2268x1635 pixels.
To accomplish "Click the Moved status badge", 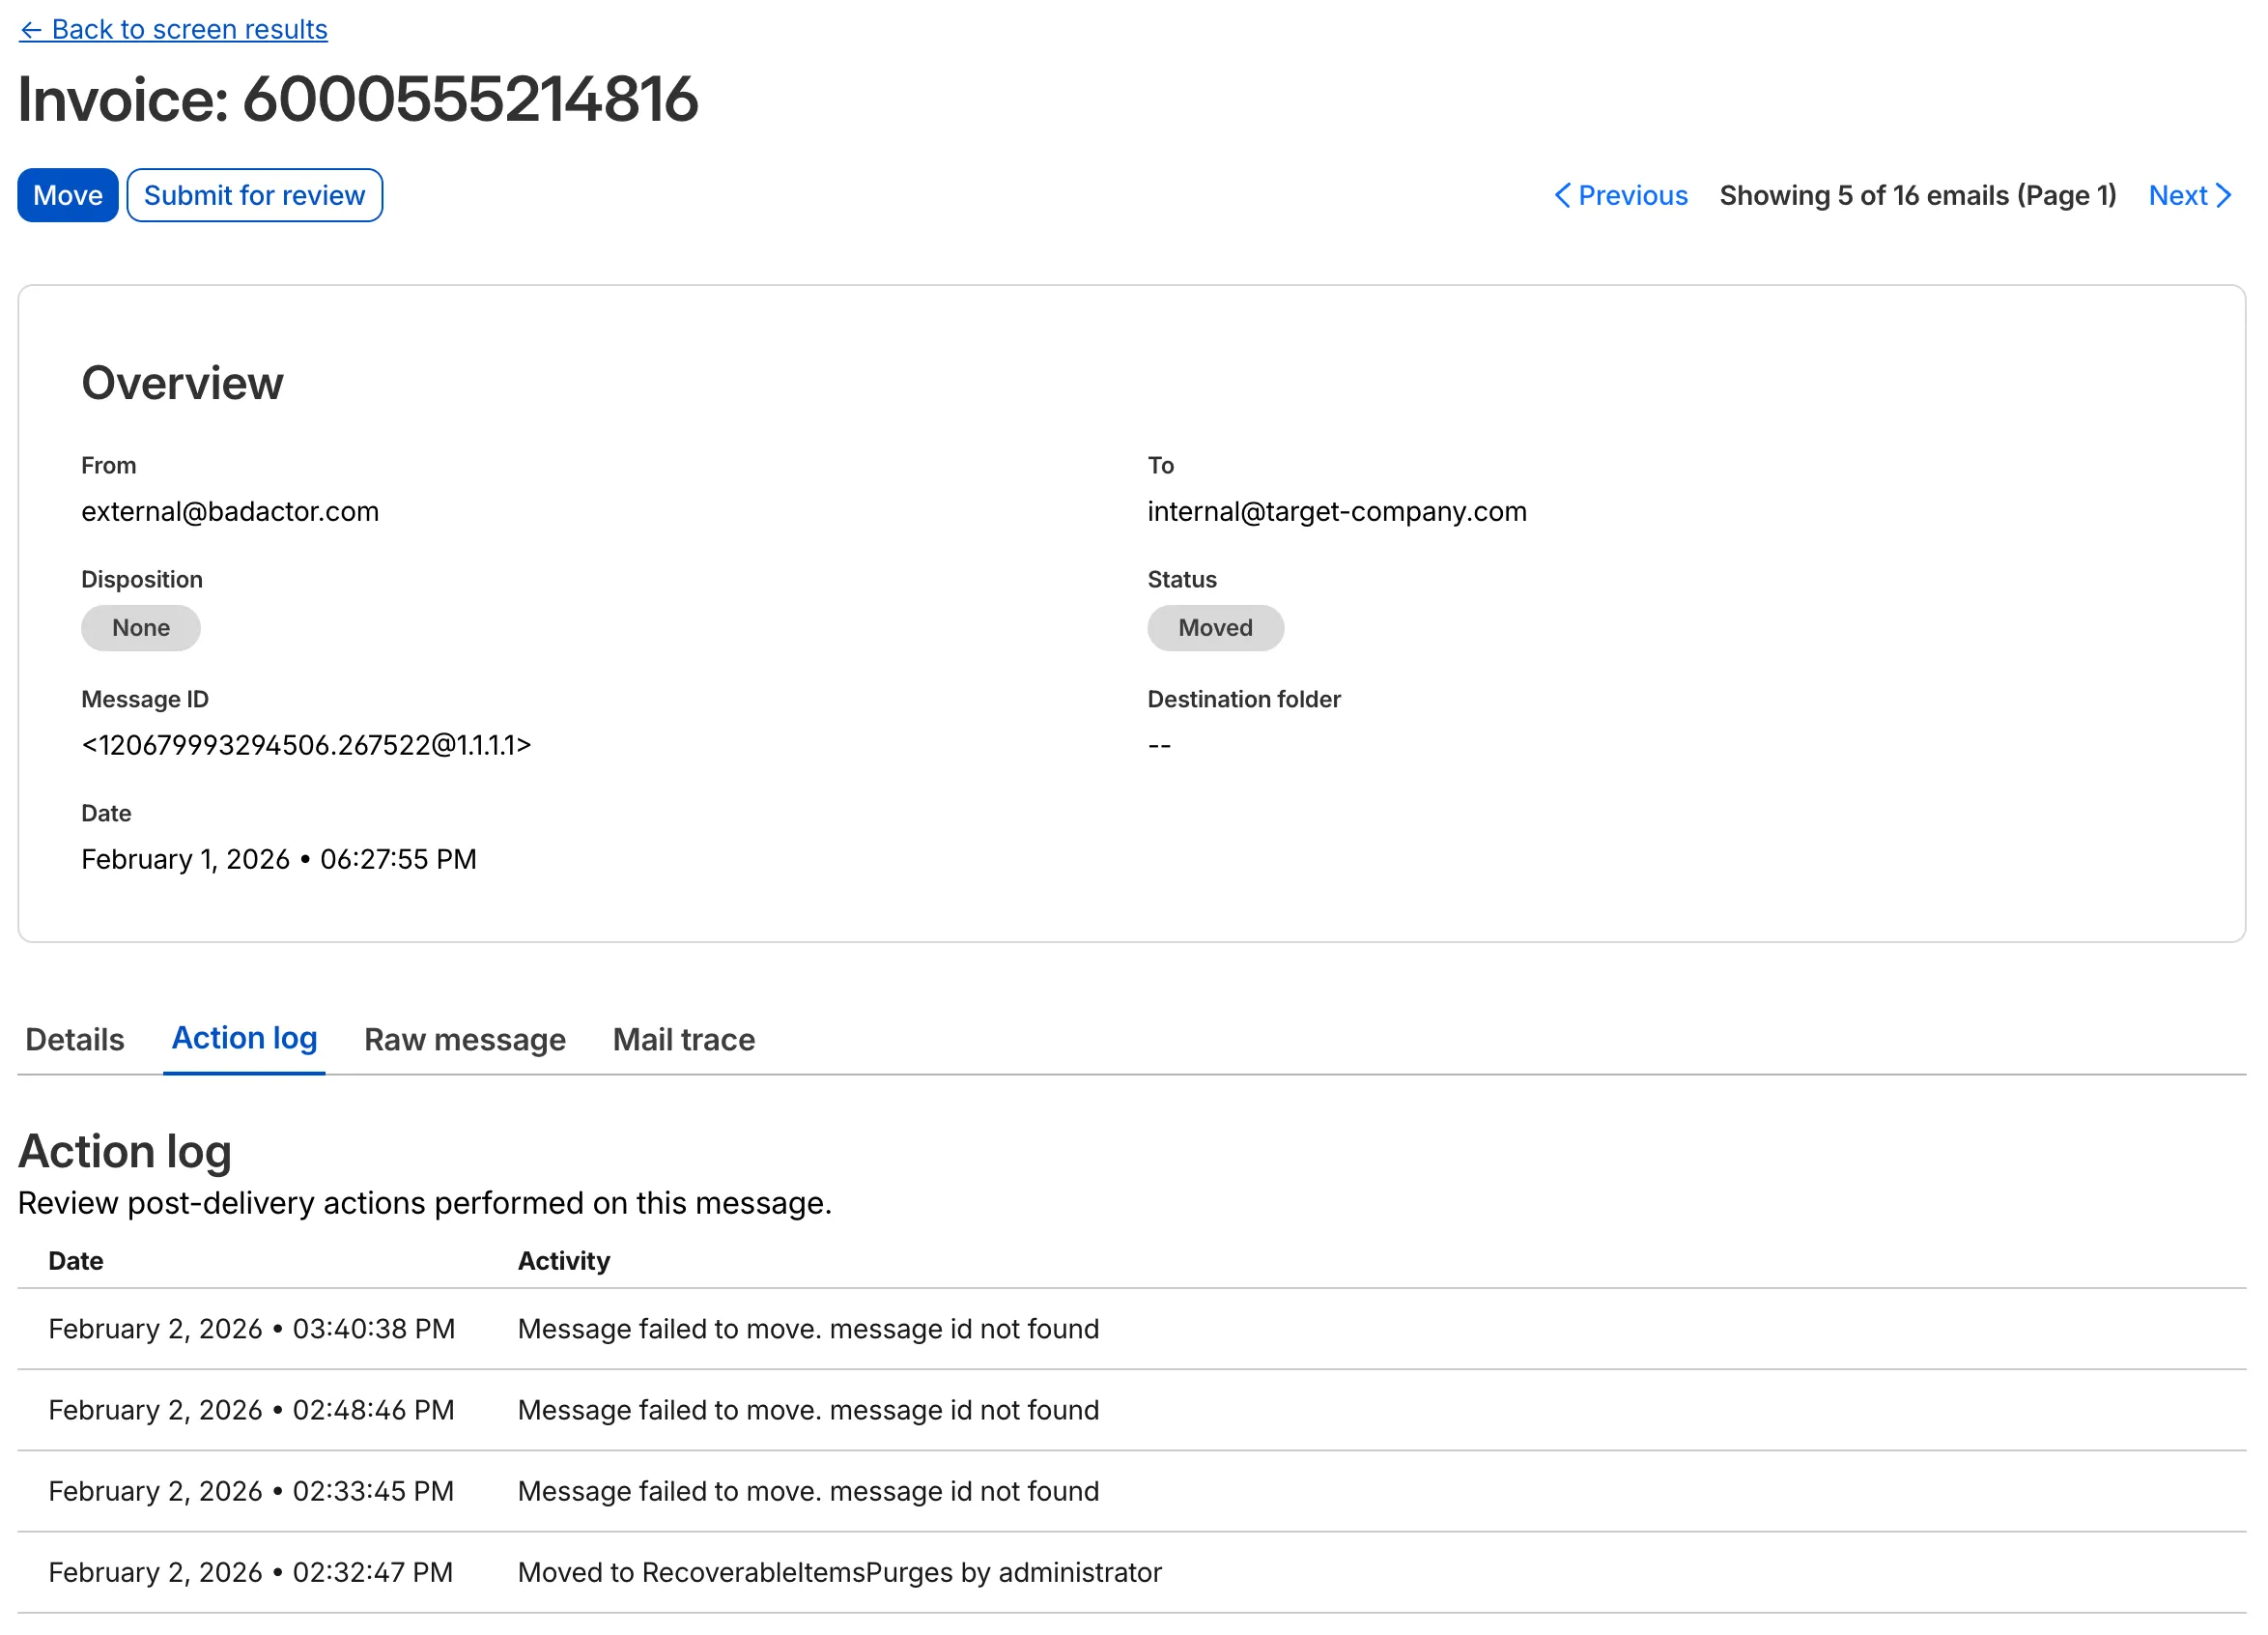I will 1214,627.
